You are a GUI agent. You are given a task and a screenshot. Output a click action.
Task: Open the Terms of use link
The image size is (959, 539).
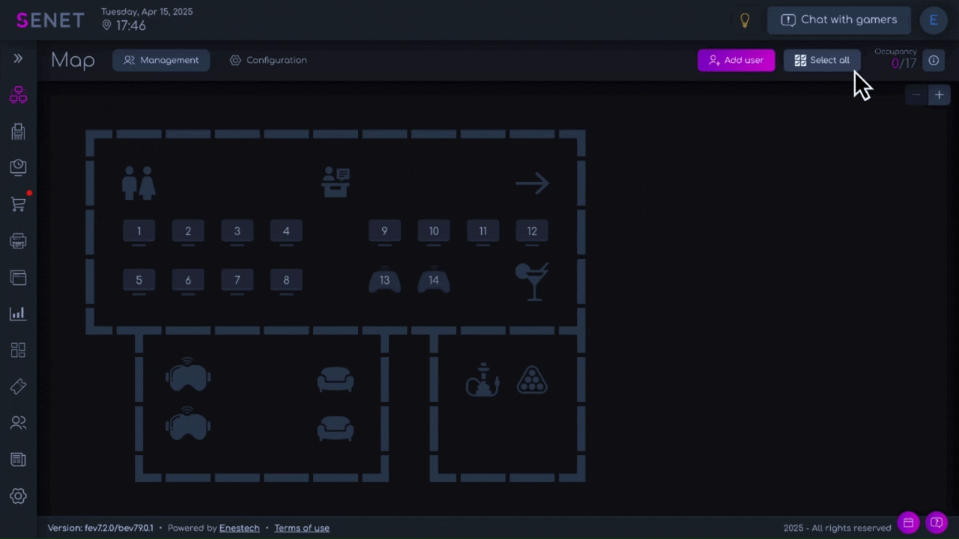pos(301,528)
